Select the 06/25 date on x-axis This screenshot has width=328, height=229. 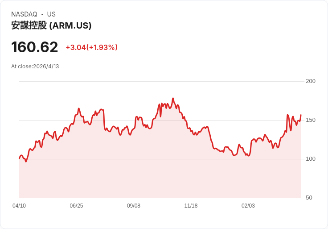pos(76,206)
